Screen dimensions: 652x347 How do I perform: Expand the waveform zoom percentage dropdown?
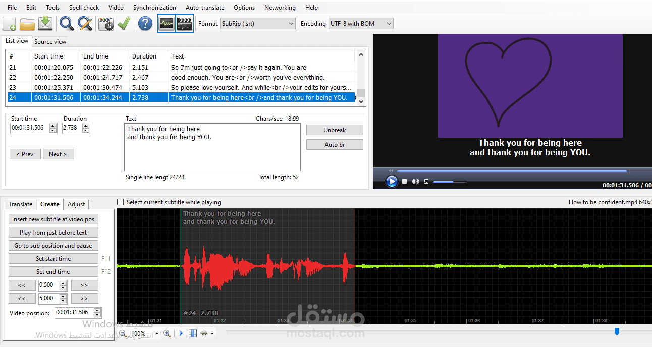(x=157, y=333)
